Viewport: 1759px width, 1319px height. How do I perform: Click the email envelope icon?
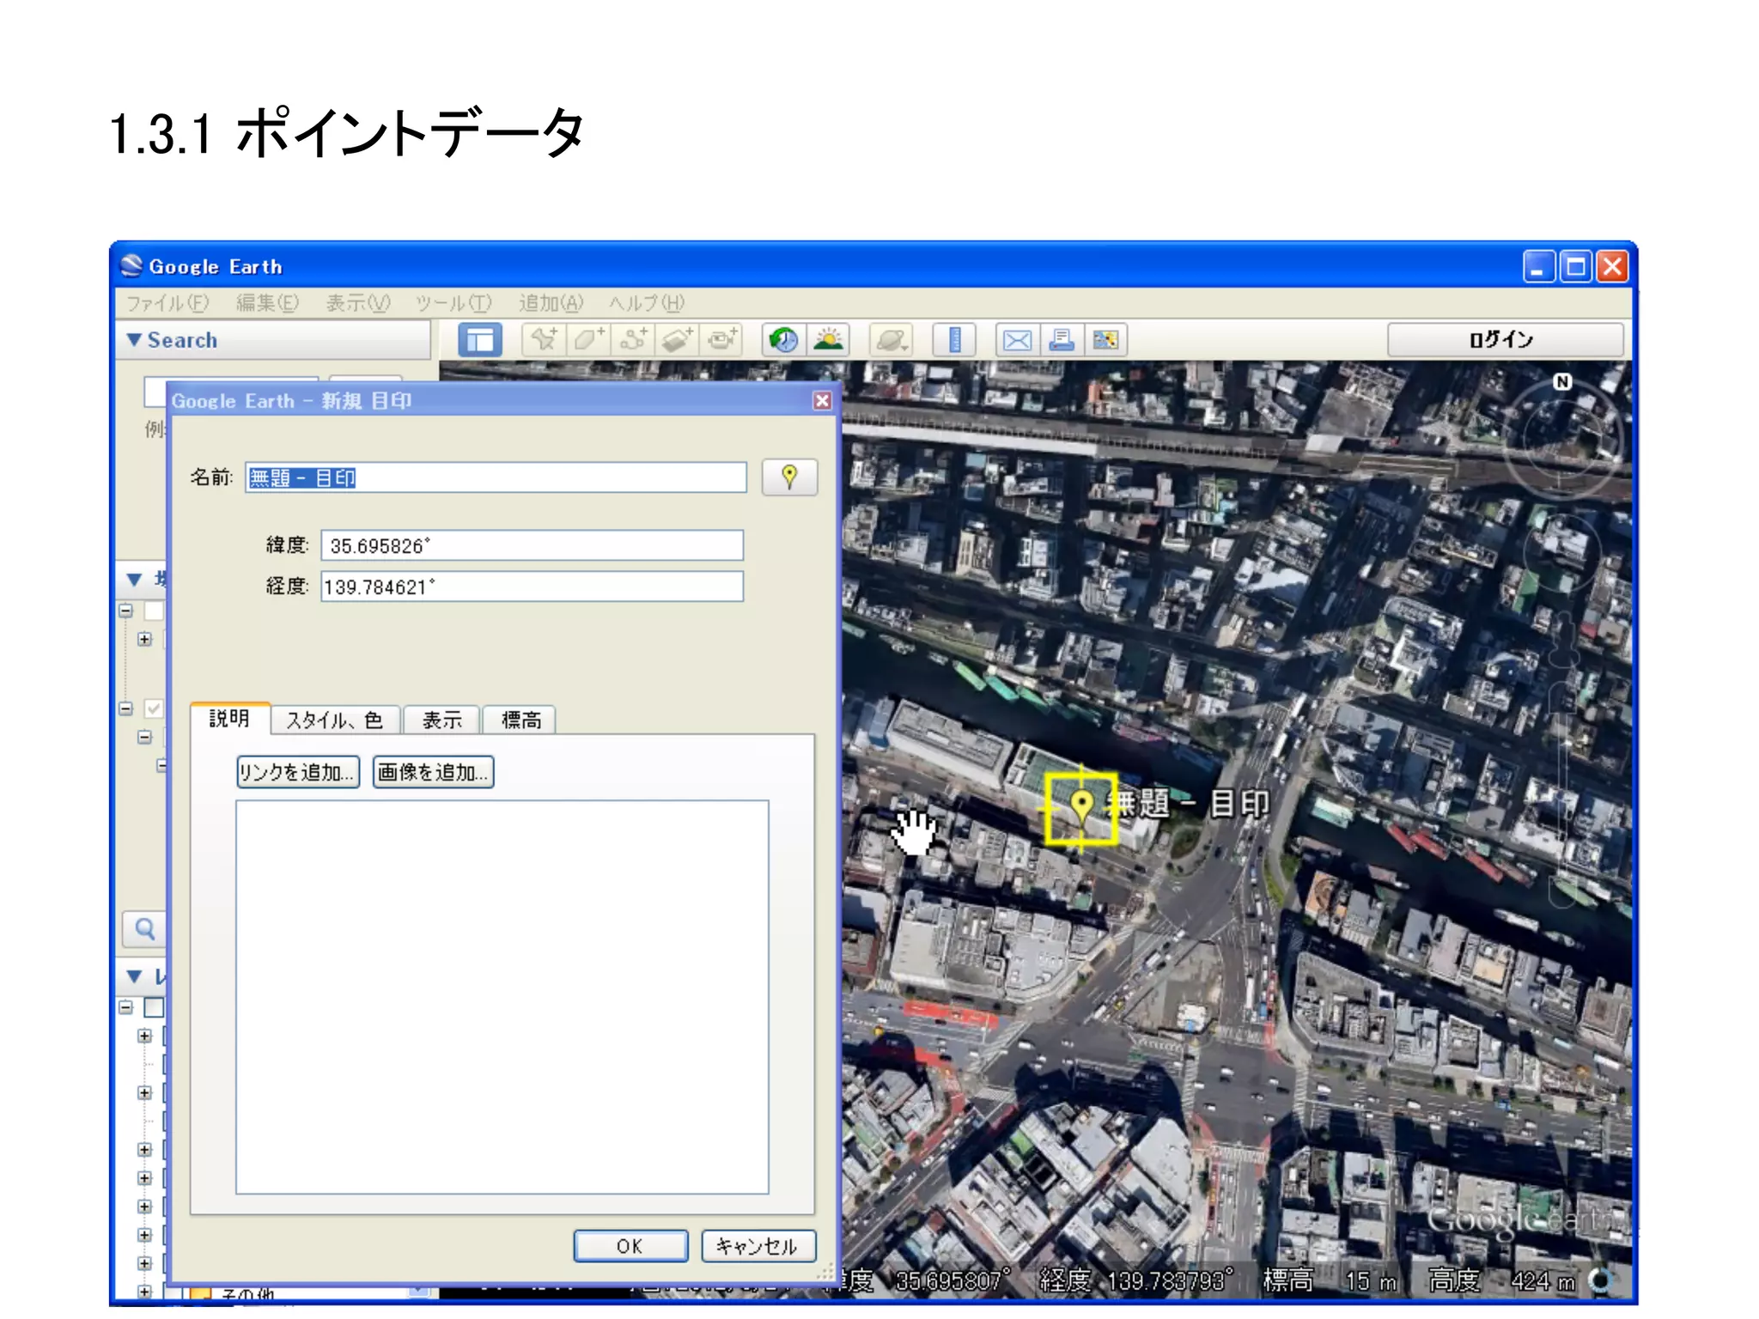click(1017, 340)
